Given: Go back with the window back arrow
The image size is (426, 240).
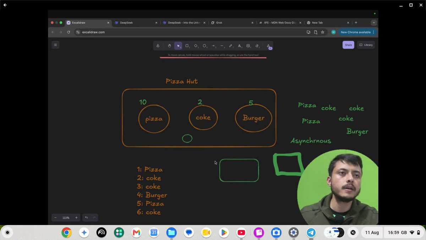Looking at the screenshot, I should click(5, 5).
